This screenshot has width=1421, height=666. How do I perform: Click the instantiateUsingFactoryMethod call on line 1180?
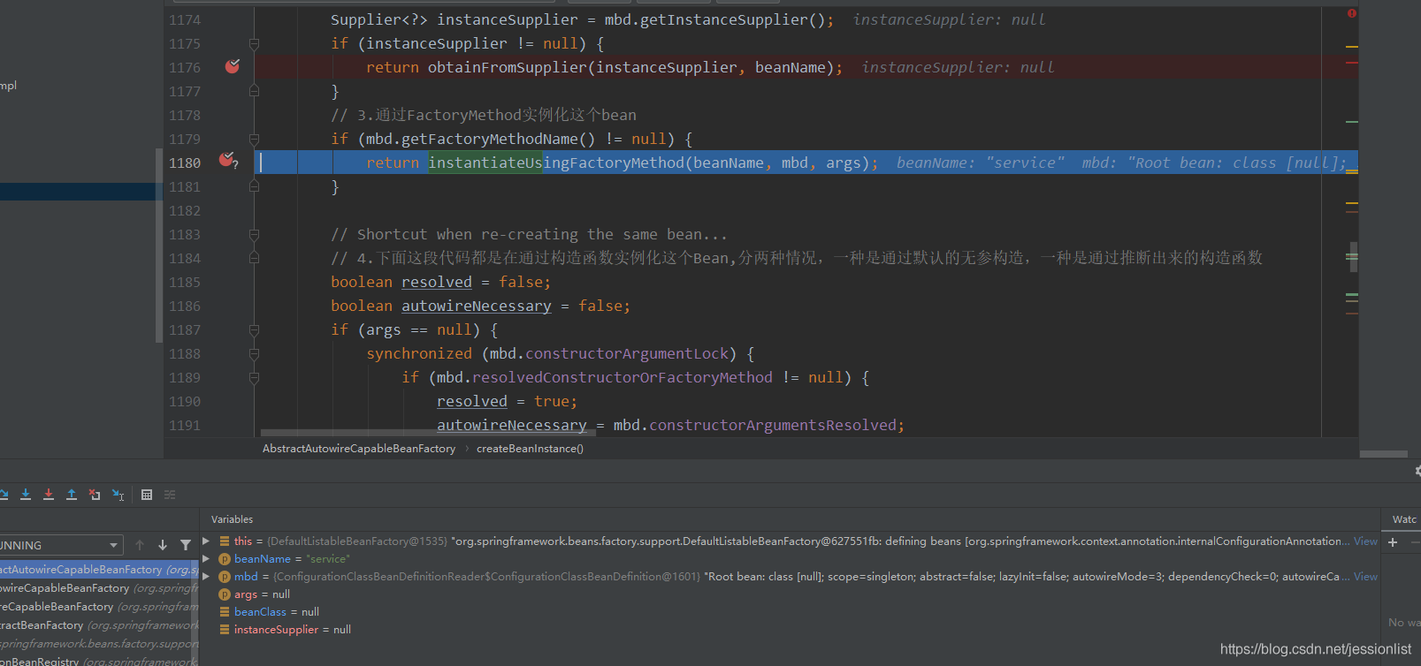[x=556, y=163]
